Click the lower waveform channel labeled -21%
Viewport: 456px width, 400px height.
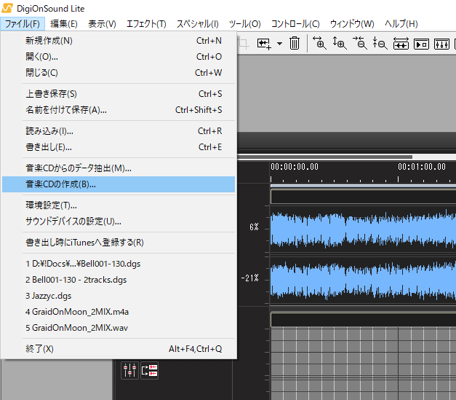pyautogui.click(x=363, y=281)
